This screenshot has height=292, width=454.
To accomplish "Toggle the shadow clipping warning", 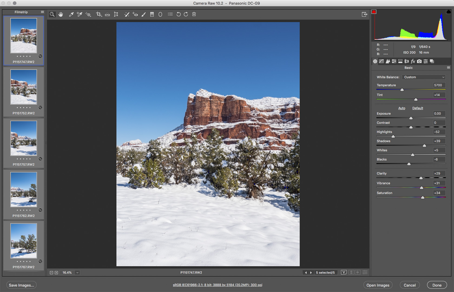I will pos(374,12).
